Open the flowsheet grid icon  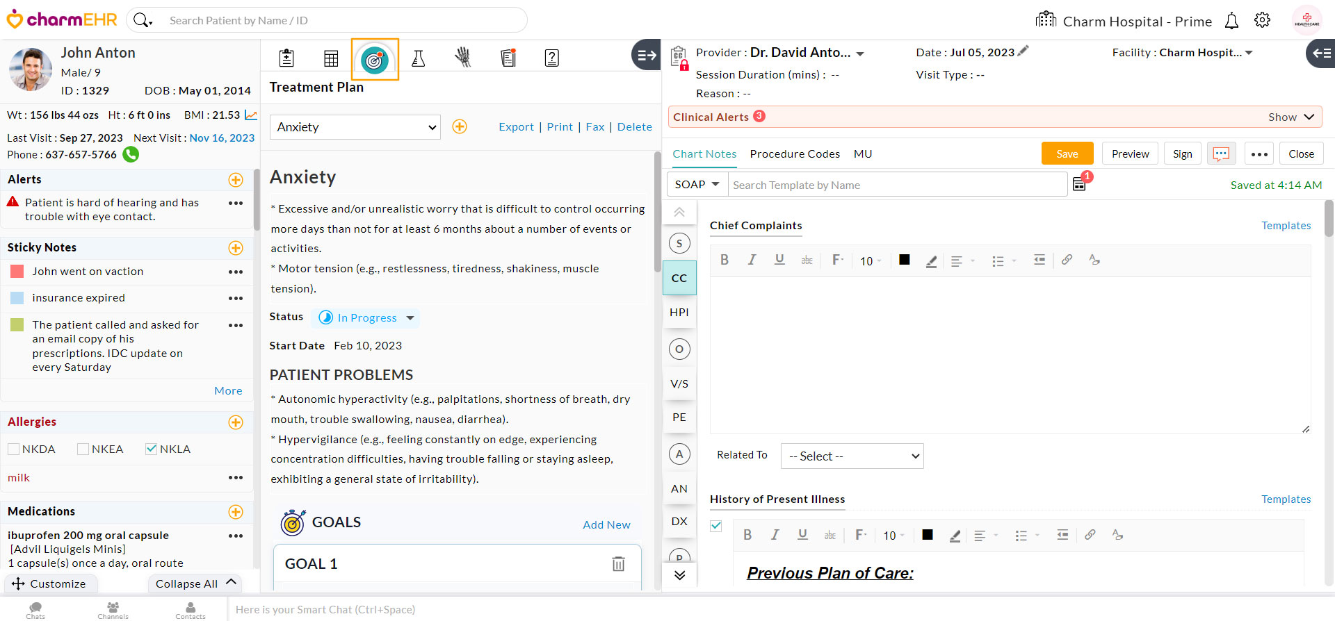pyautogui.click(x=331, y=58)
